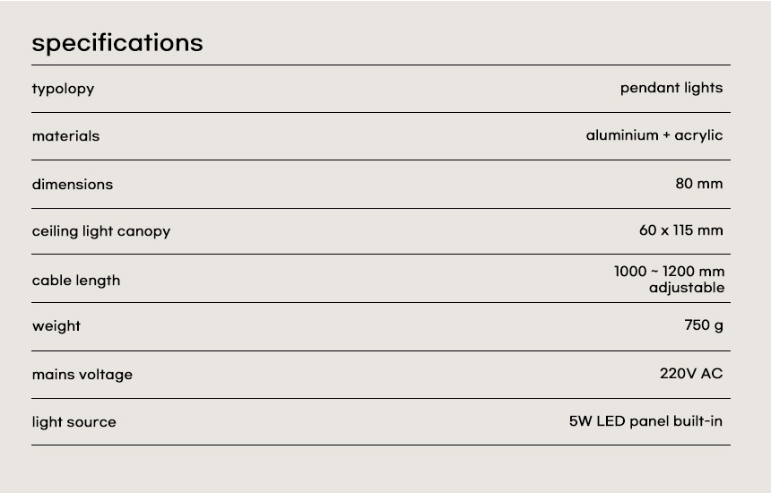Click the 'adjustable' text under cable length

click(x=687, y=288)
